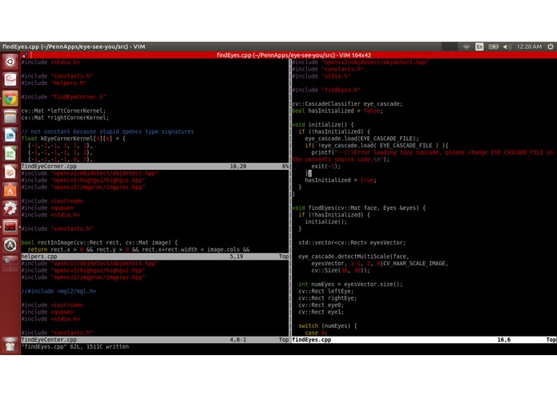Open the Wi-Fi network indicator menu
This screenshot has height=396, width=557.
[x=466, y=46]
